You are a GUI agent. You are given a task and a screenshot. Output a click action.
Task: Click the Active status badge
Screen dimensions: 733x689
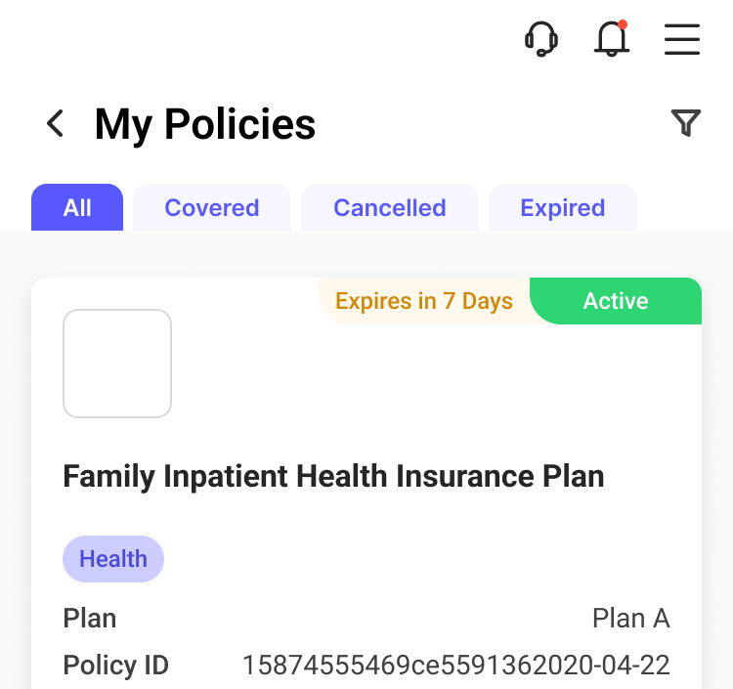(616, 301)
